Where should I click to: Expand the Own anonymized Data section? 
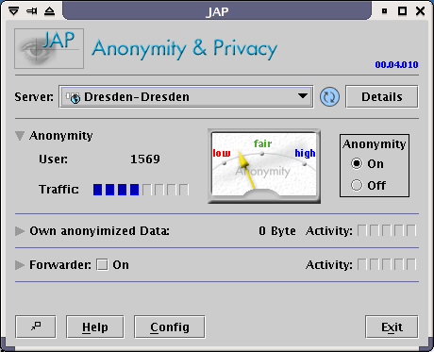point(20,231)
